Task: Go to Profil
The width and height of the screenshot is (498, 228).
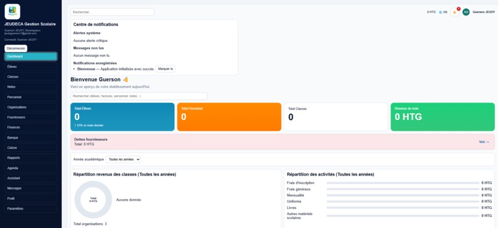Action: pos(31,198)
